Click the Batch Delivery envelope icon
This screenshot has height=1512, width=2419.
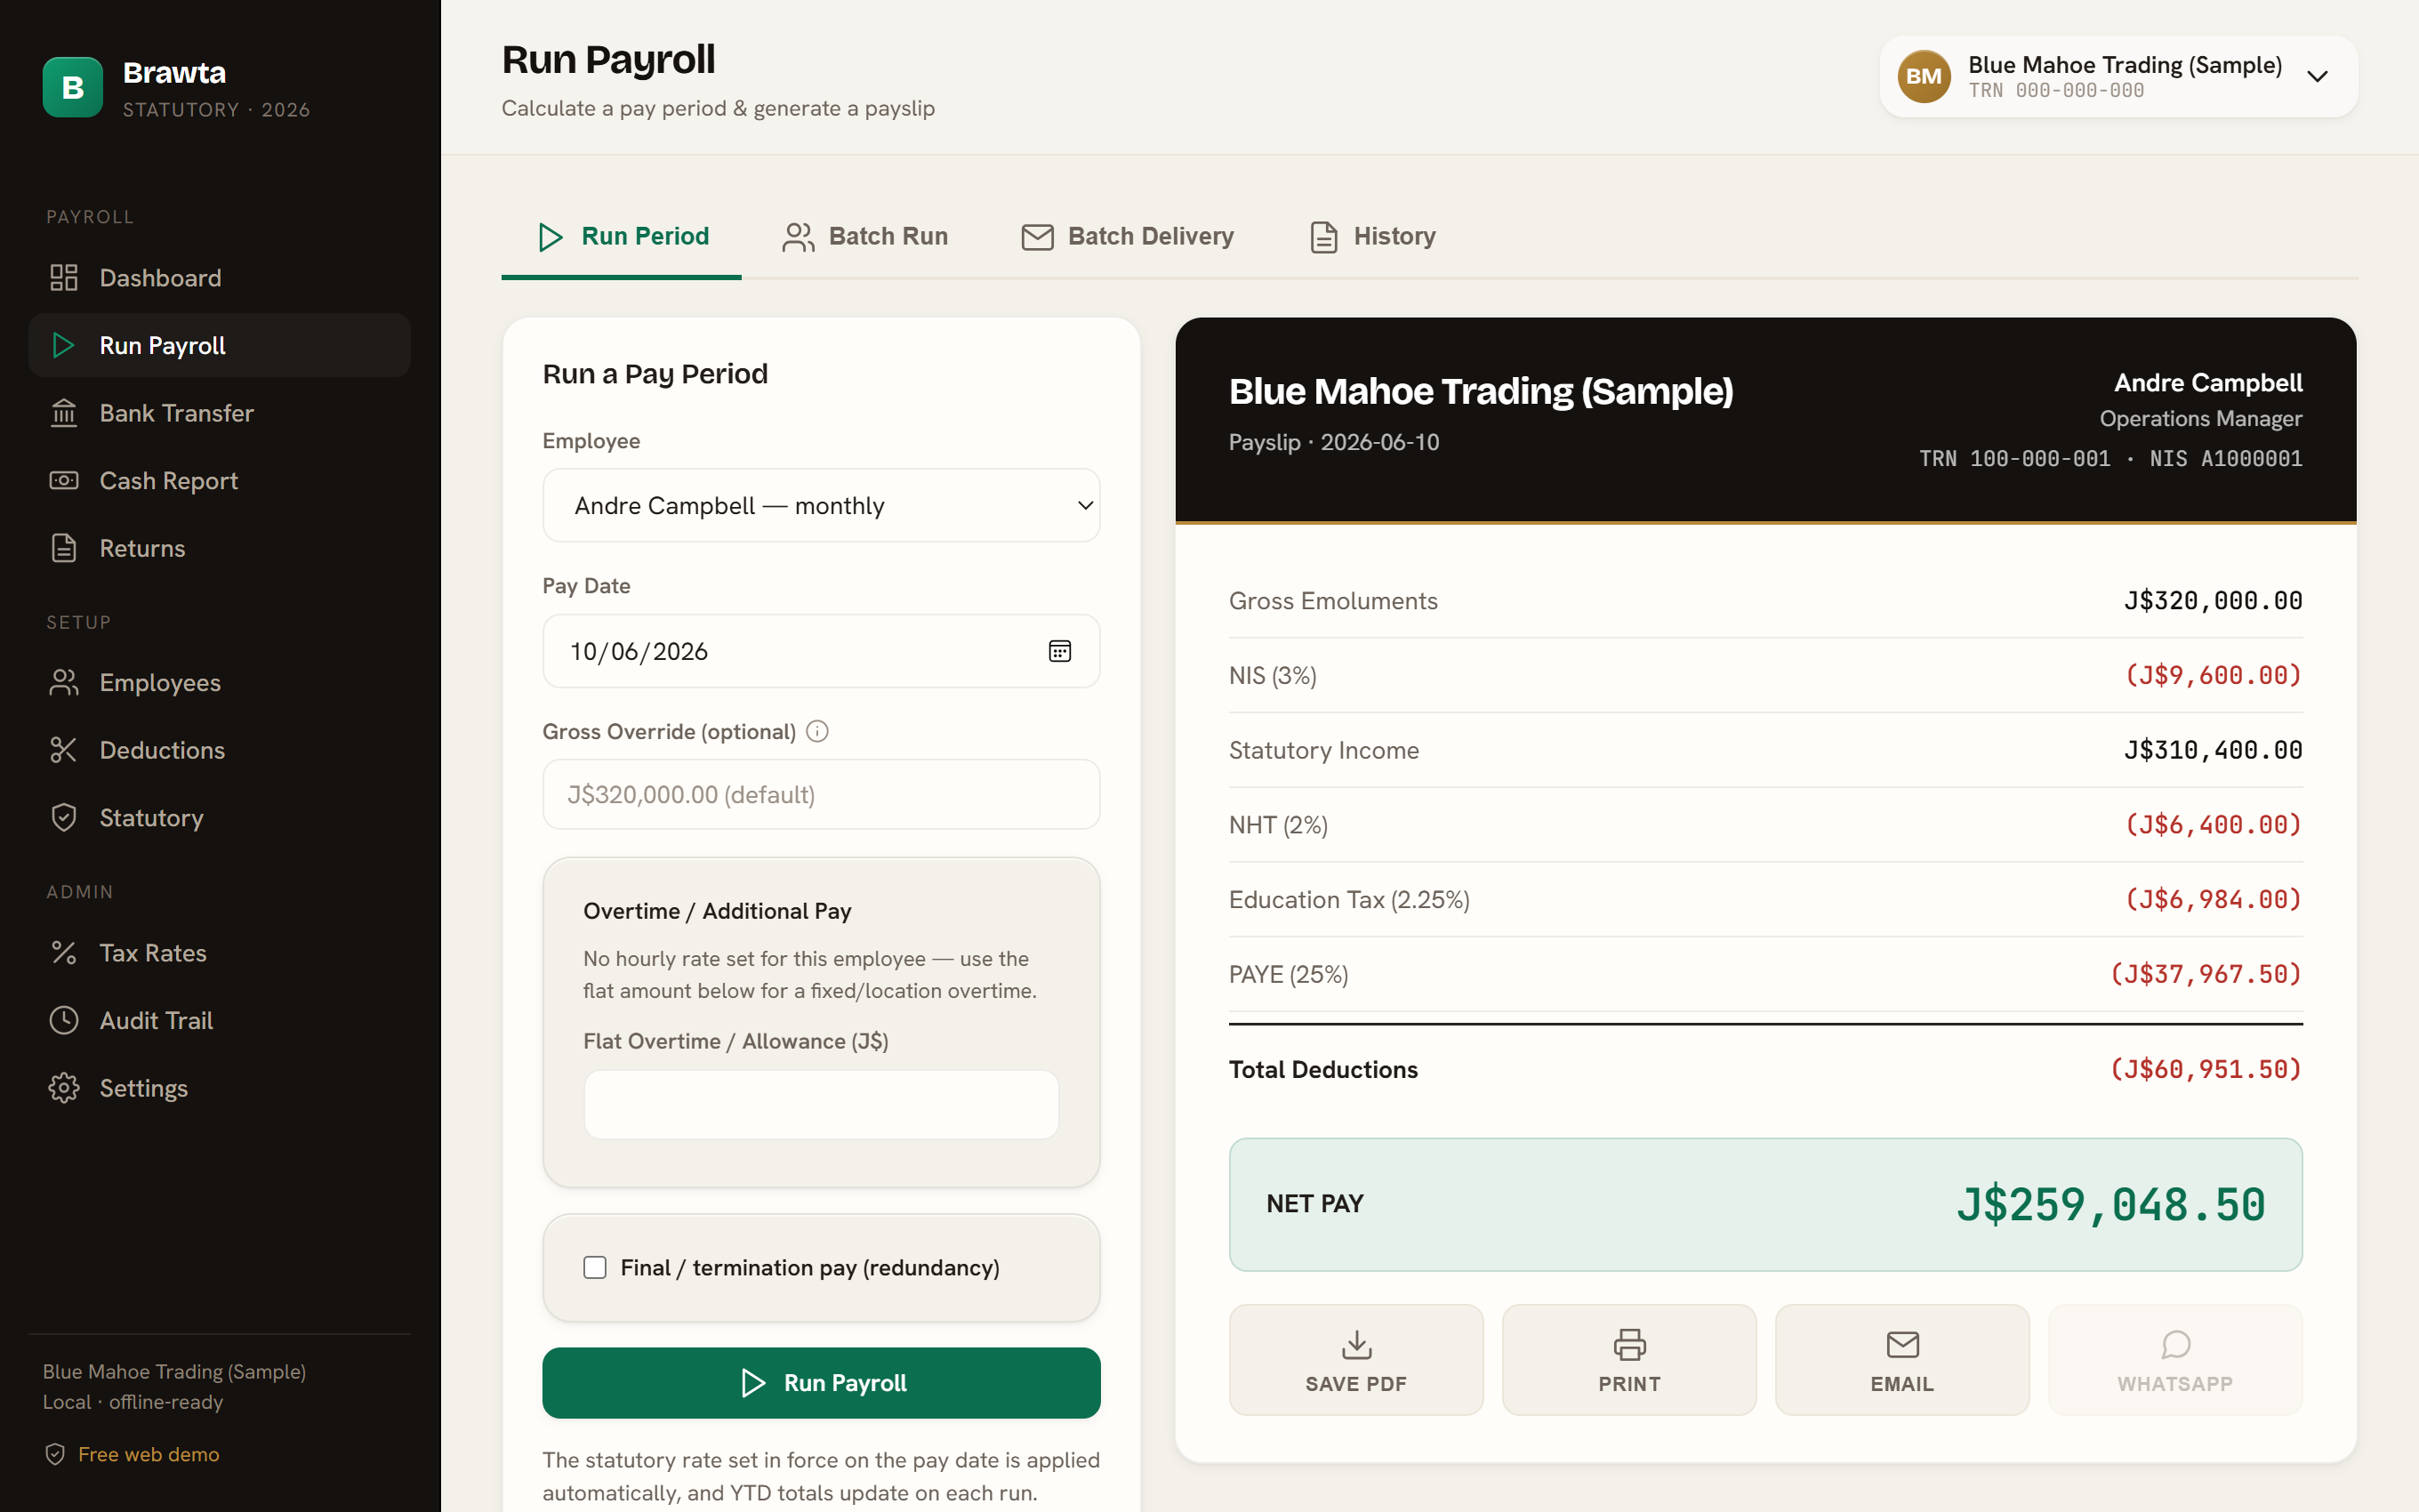(x=1038, y=237)
